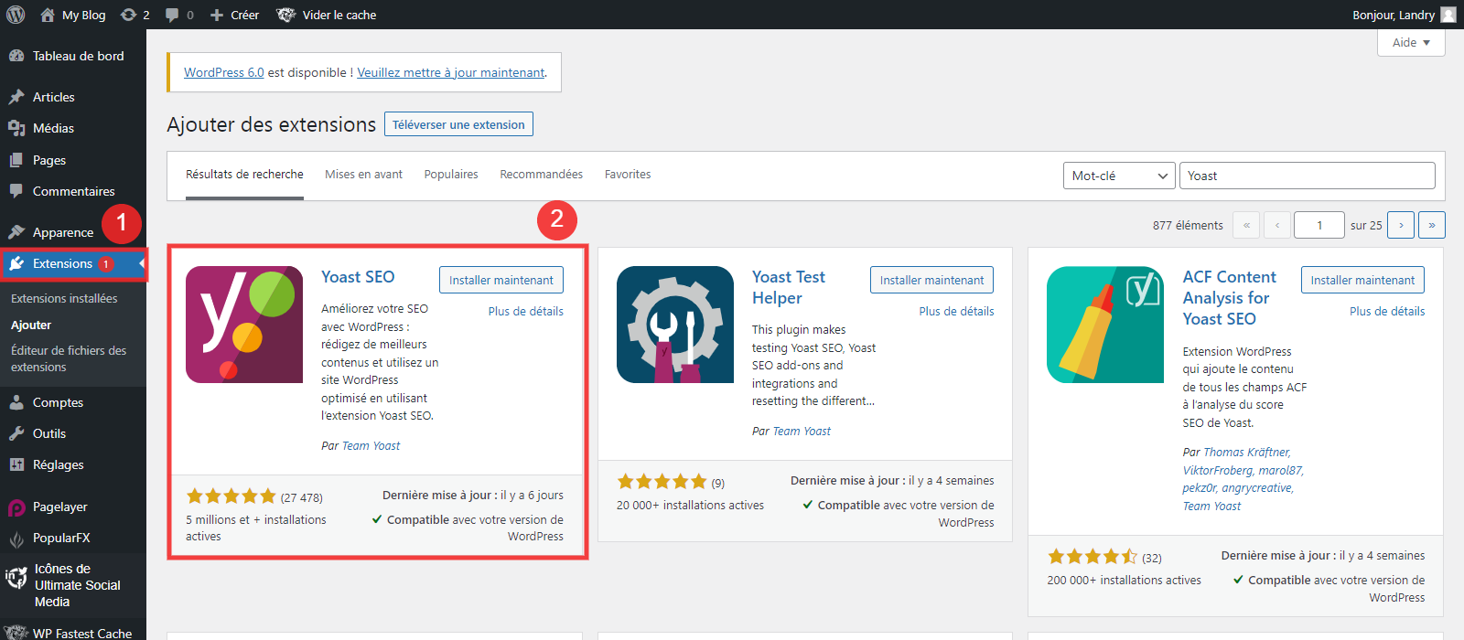Collapse the Extensions submenu arrow
Screen dimensions: 1464x640
142,263
